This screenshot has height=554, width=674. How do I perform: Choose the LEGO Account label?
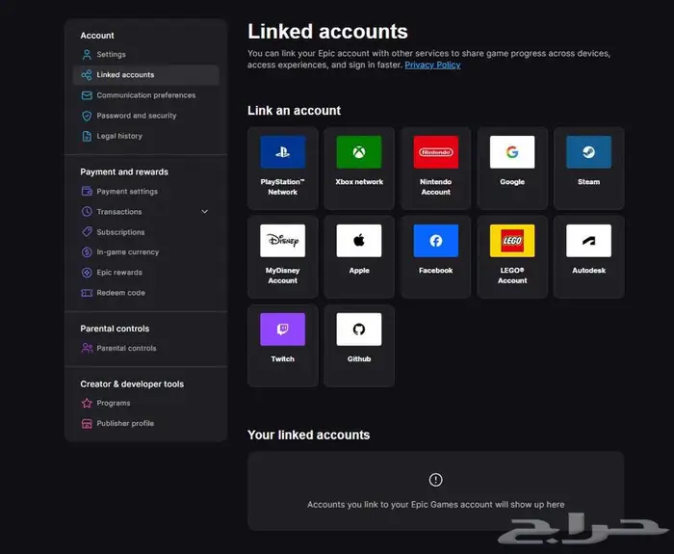pos(512,276)
